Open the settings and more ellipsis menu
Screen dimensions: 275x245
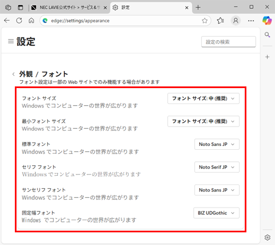251,20
